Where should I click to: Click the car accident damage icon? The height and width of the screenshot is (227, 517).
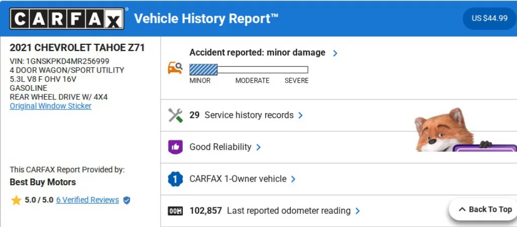[175, 68]
